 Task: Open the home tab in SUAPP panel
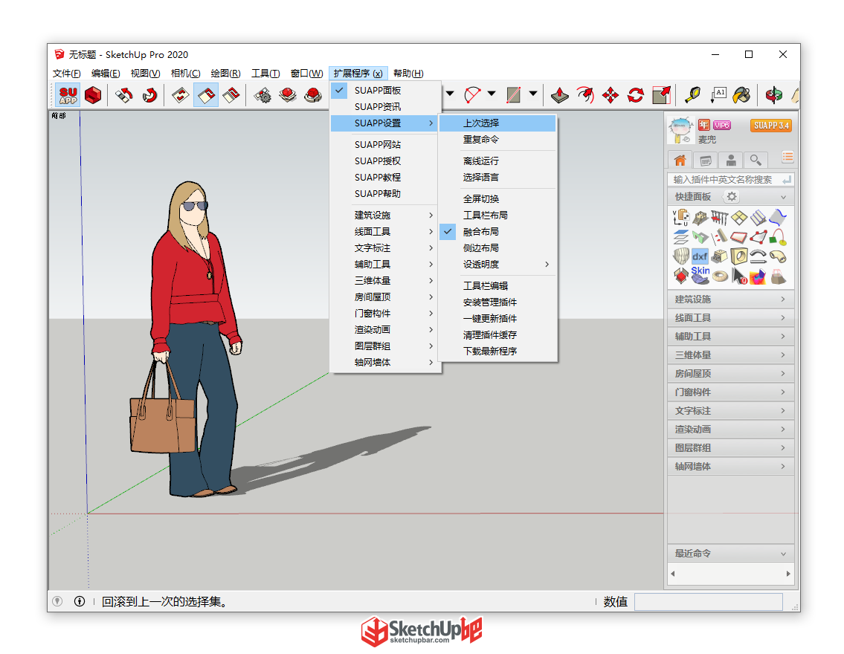[680, 160]
